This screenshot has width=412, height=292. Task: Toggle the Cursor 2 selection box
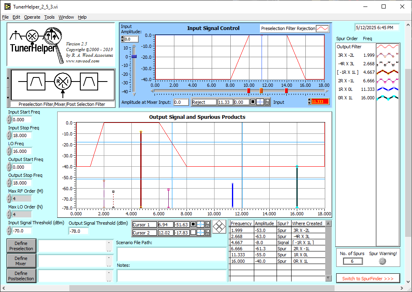pos(193,233)
